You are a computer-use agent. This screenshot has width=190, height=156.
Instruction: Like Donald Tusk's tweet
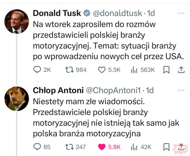click(101, 70)
